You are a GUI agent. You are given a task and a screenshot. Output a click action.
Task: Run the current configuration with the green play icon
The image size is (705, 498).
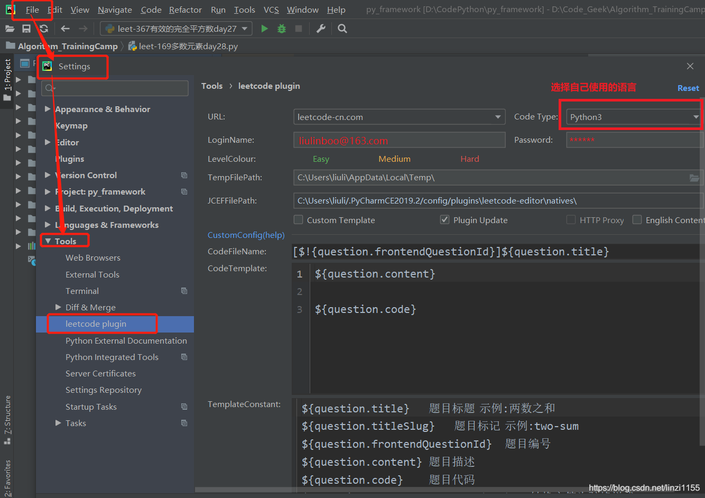[264, 29]
